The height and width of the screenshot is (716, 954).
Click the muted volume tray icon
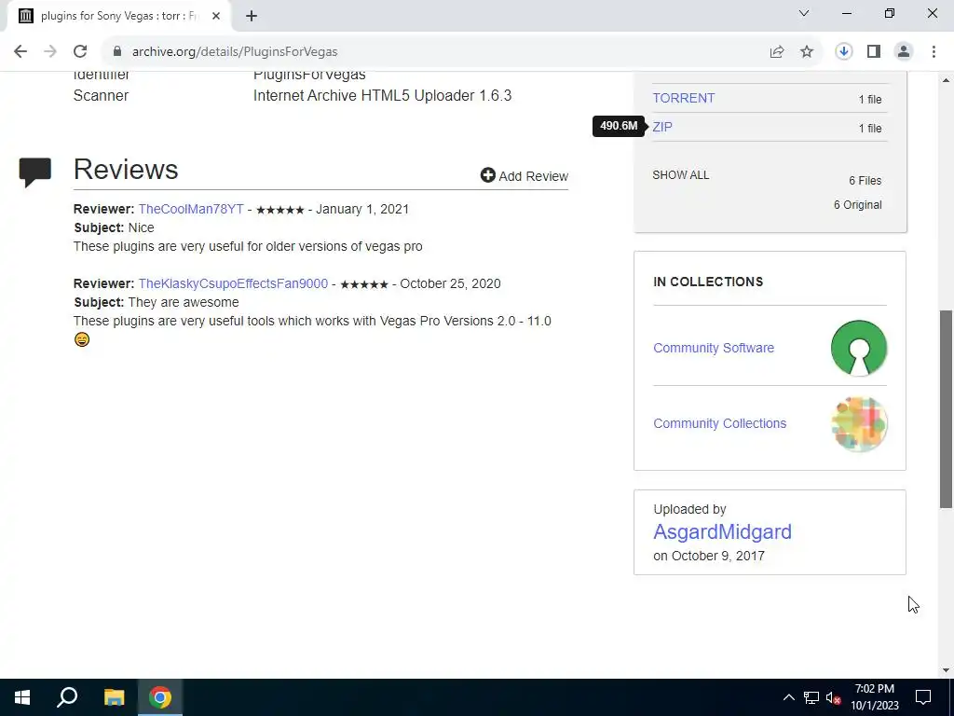(833, 697)
